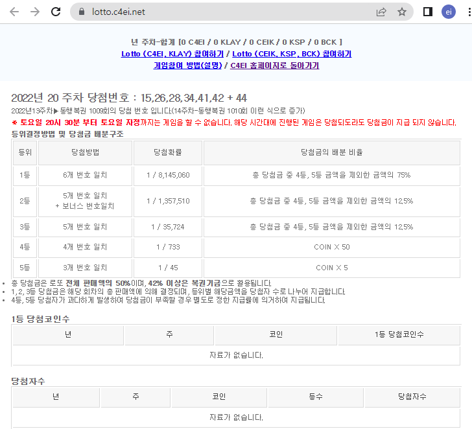The image size is (472, 429).
Task: Click the browser forward arrow
Action: 35,12
